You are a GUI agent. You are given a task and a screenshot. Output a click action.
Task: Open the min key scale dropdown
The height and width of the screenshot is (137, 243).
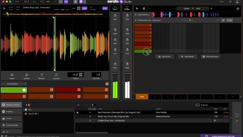(x=49, y=2)
